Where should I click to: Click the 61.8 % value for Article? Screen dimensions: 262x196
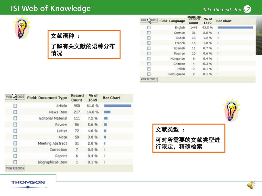click(x=93, y=106)
